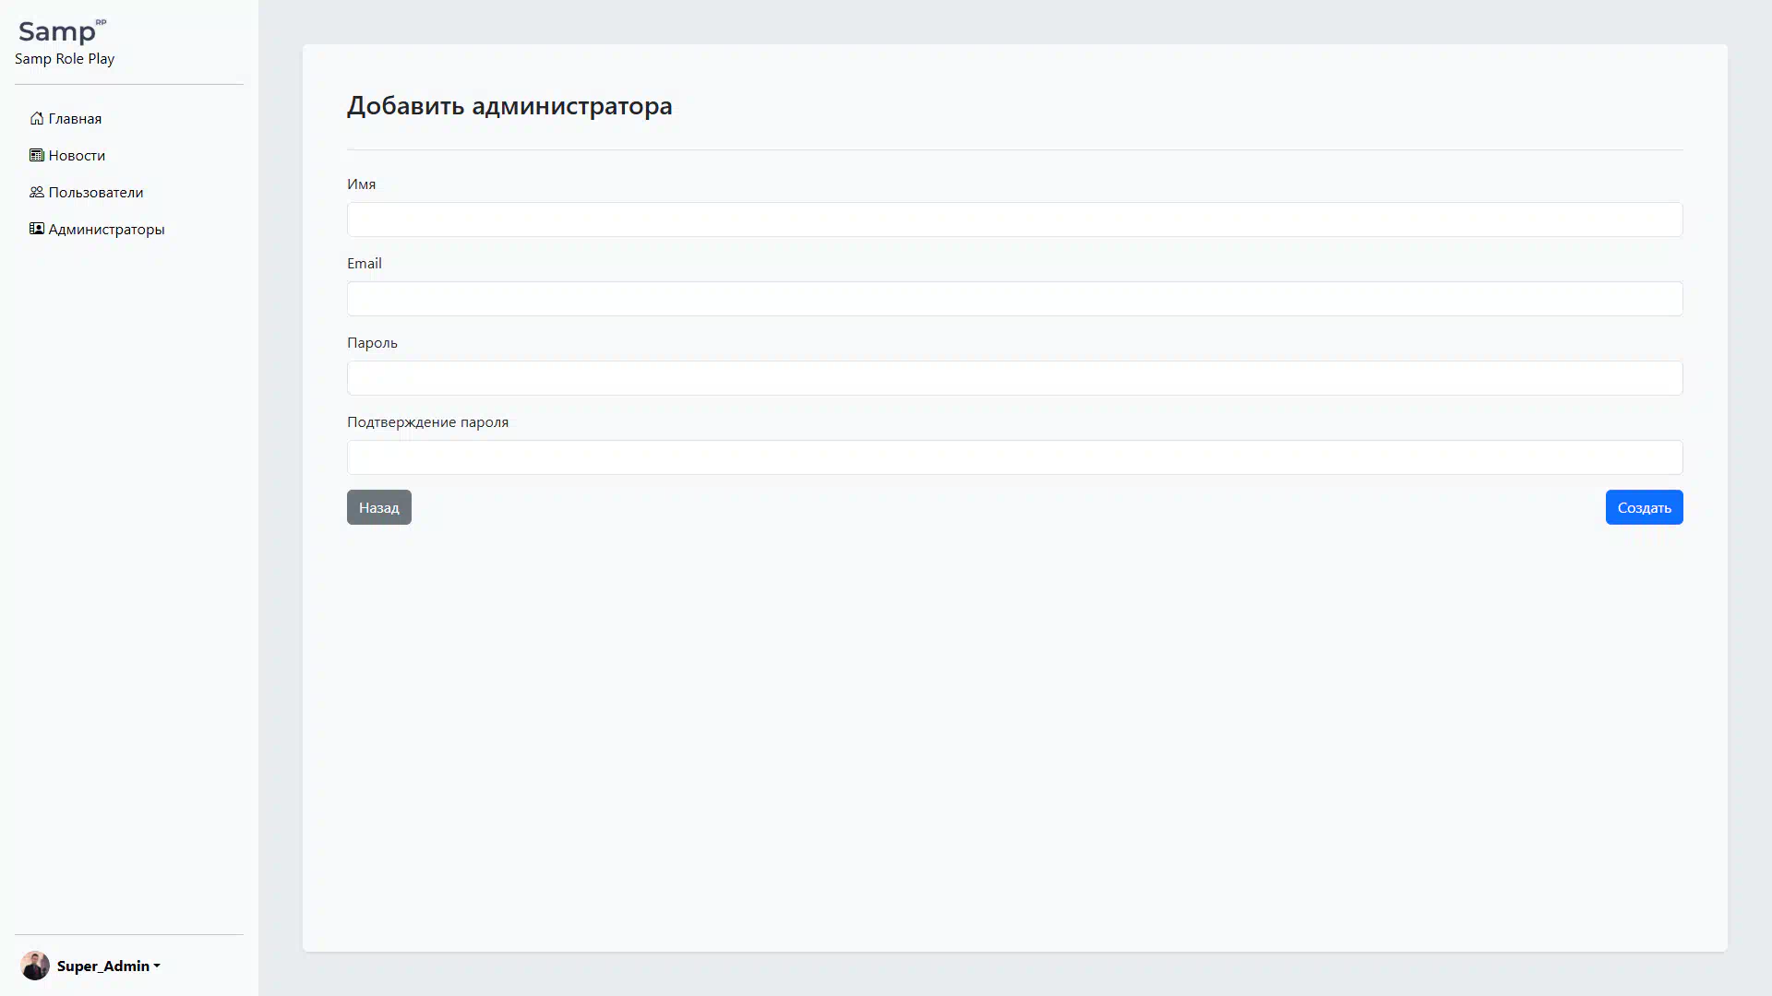
Task: Click the Подтверждение пароля field
Action: pyautogui.click(x=1014, y=457)
